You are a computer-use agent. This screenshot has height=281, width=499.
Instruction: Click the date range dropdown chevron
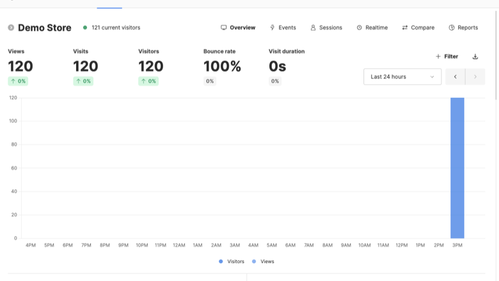(x=432, y=77)
